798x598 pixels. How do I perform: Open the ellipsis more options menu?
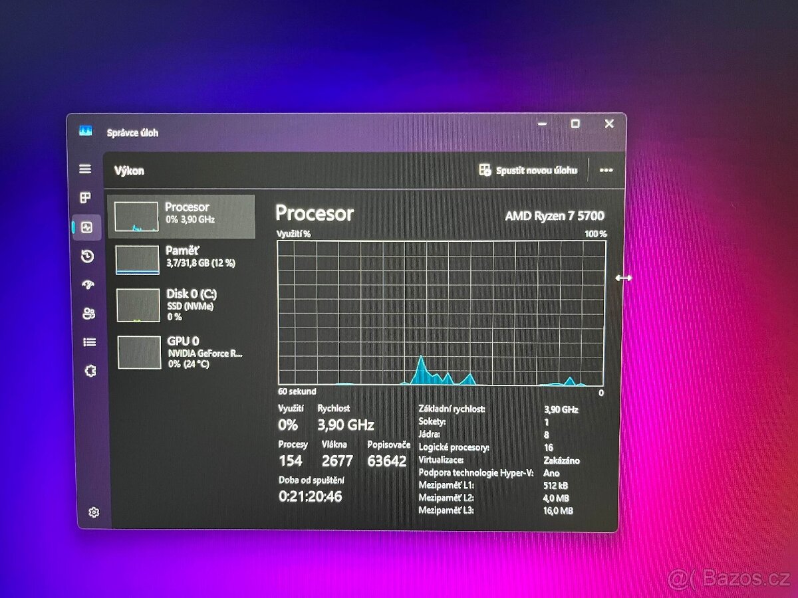point(606,170)
